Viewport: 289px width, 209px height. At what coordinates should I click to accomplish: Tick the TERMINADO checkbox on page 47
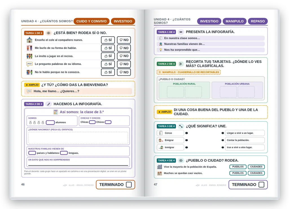(x=261, y=185)
